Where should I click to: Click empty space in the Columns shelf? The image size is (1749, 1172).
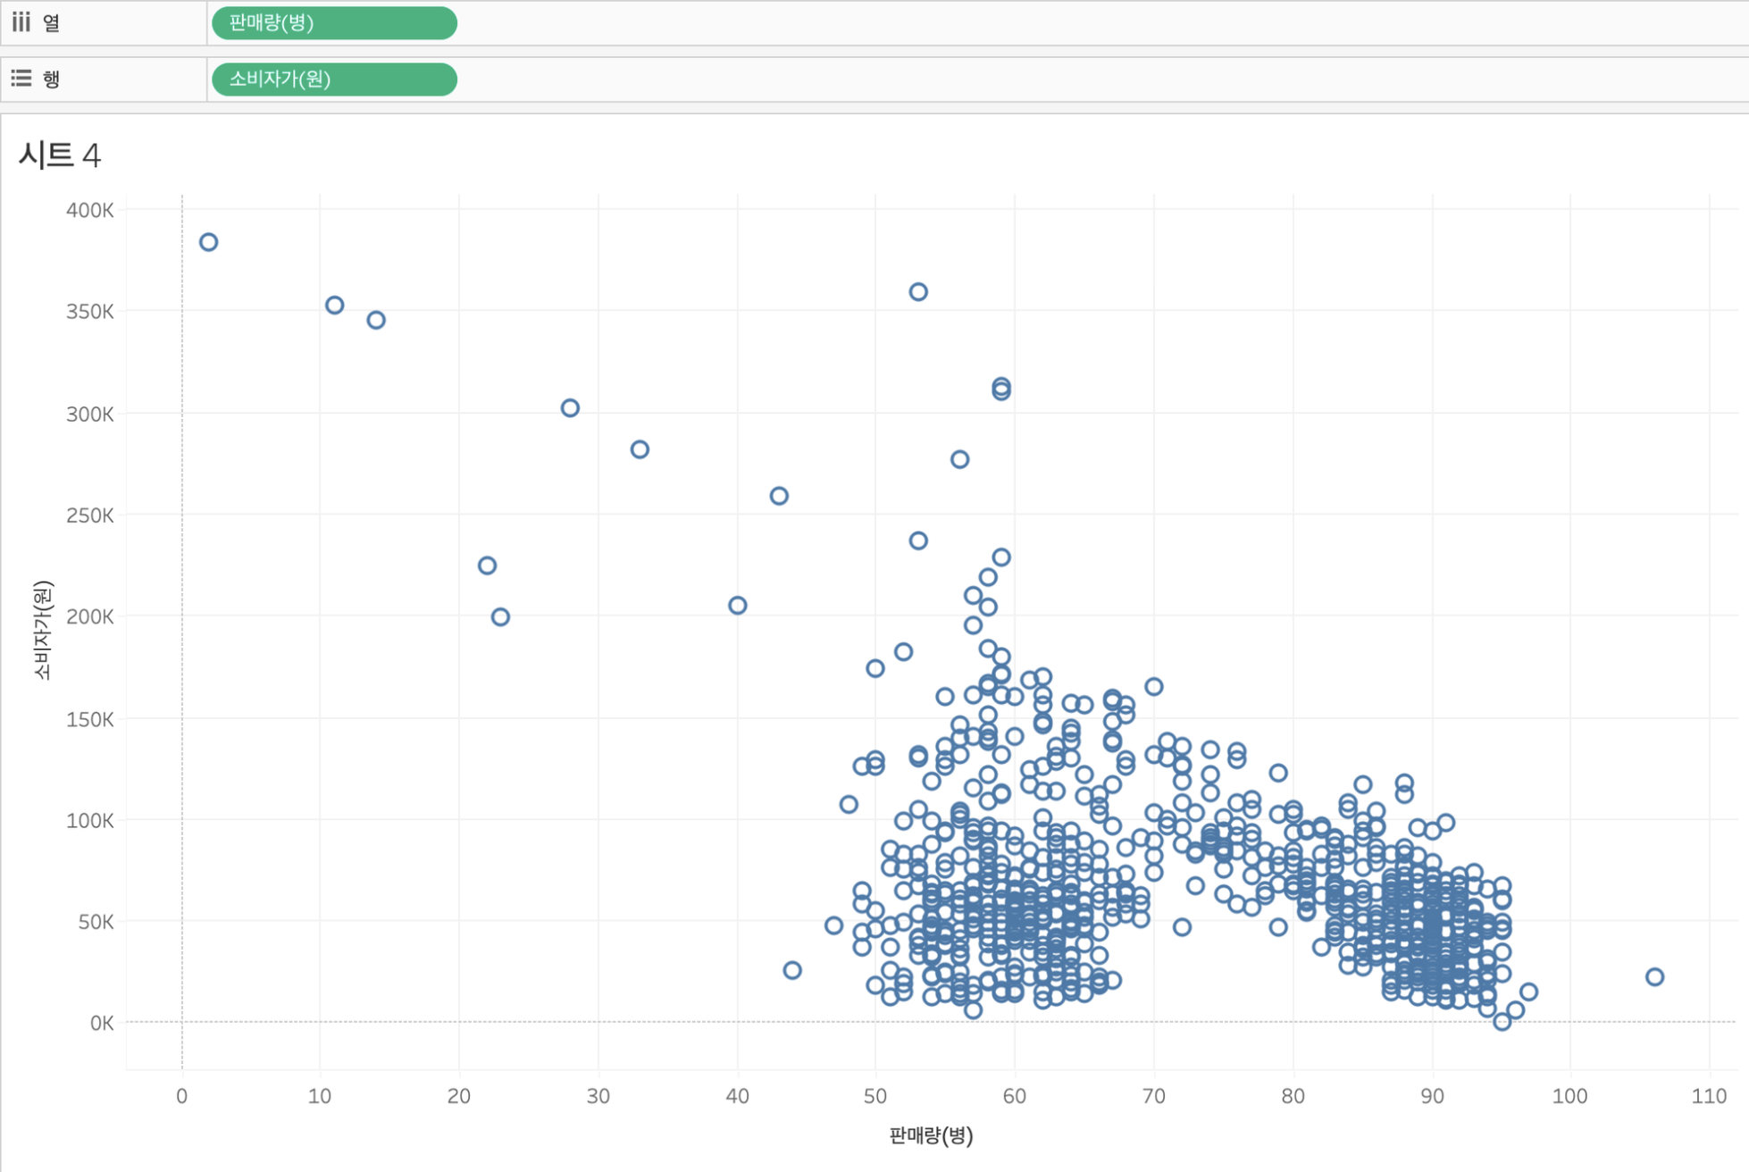1072,23
